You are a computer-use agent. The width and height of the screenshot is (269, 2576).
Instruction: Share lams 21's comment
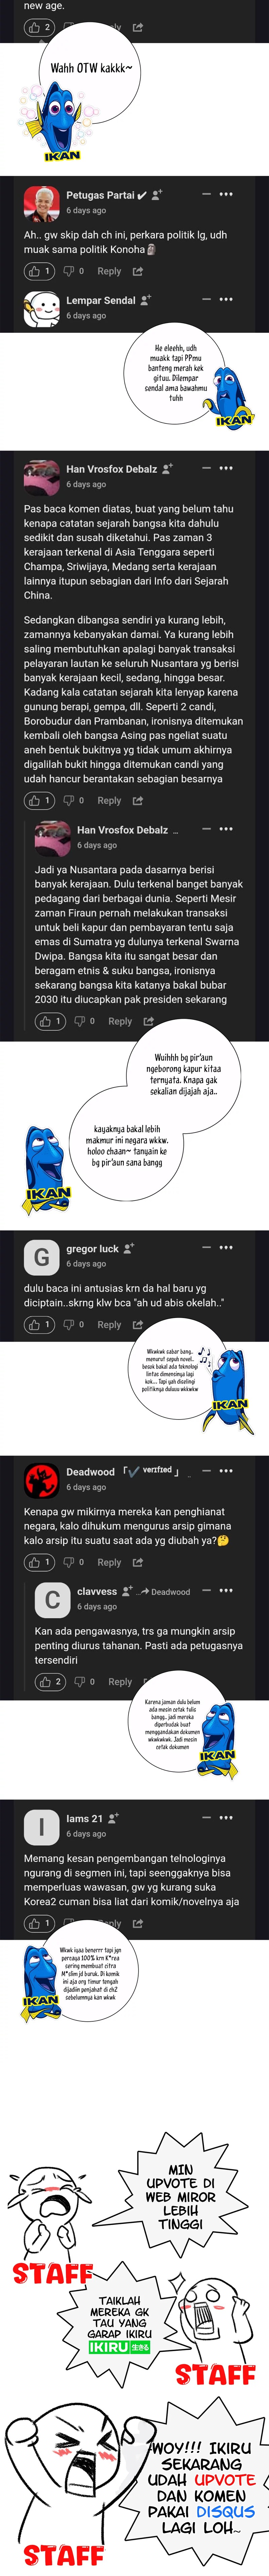coord(138,1923)
